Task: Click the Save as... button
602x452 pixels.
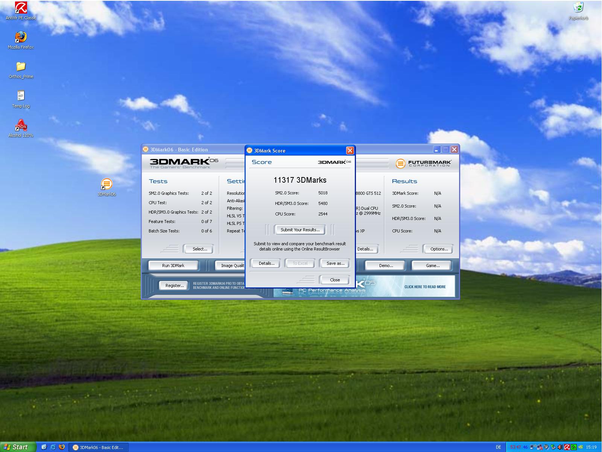Action: point(335,263)
